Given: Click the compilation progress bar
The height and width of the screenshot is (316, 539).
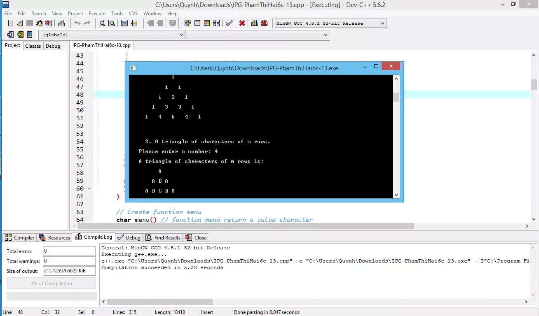Looking at the screenshot, I should click(52, 296).
